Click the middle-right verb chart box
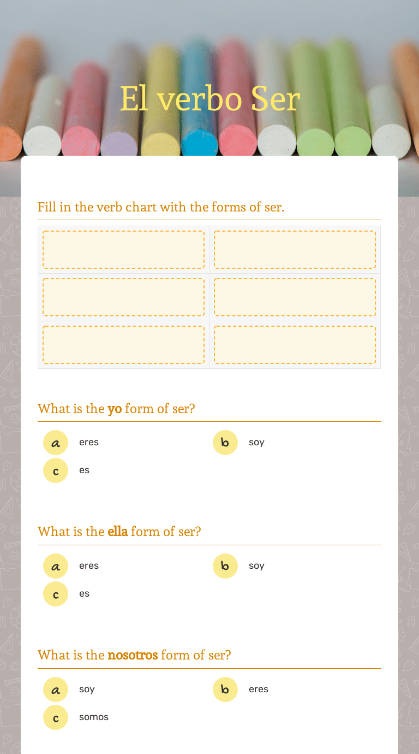 point(295,297)
